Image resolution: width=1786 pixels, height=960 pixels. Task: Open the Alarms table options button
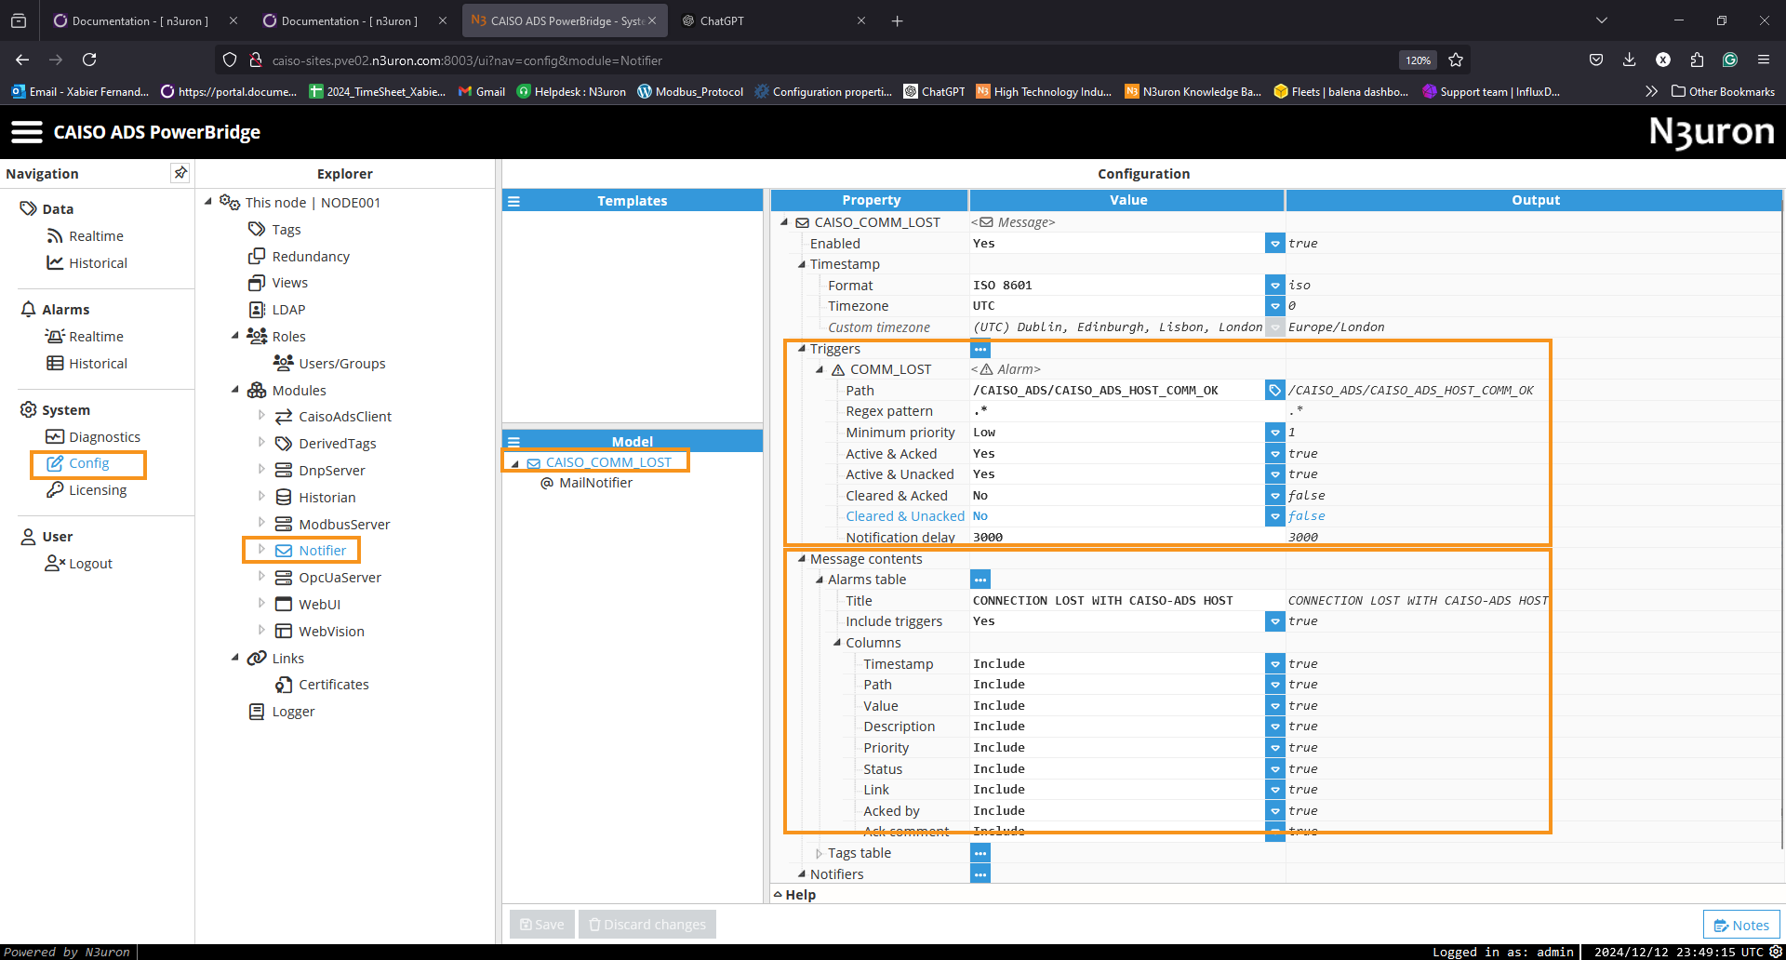(x=980, y=580)
